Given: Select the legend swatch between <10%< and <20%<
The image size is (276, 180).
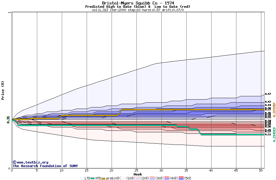Looking at the screenshot, I should [138, 178].
